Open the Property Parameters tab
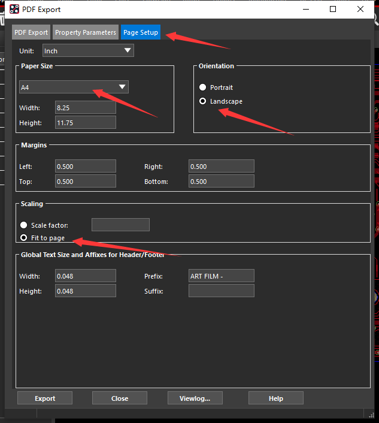 (x=86, y=32)
